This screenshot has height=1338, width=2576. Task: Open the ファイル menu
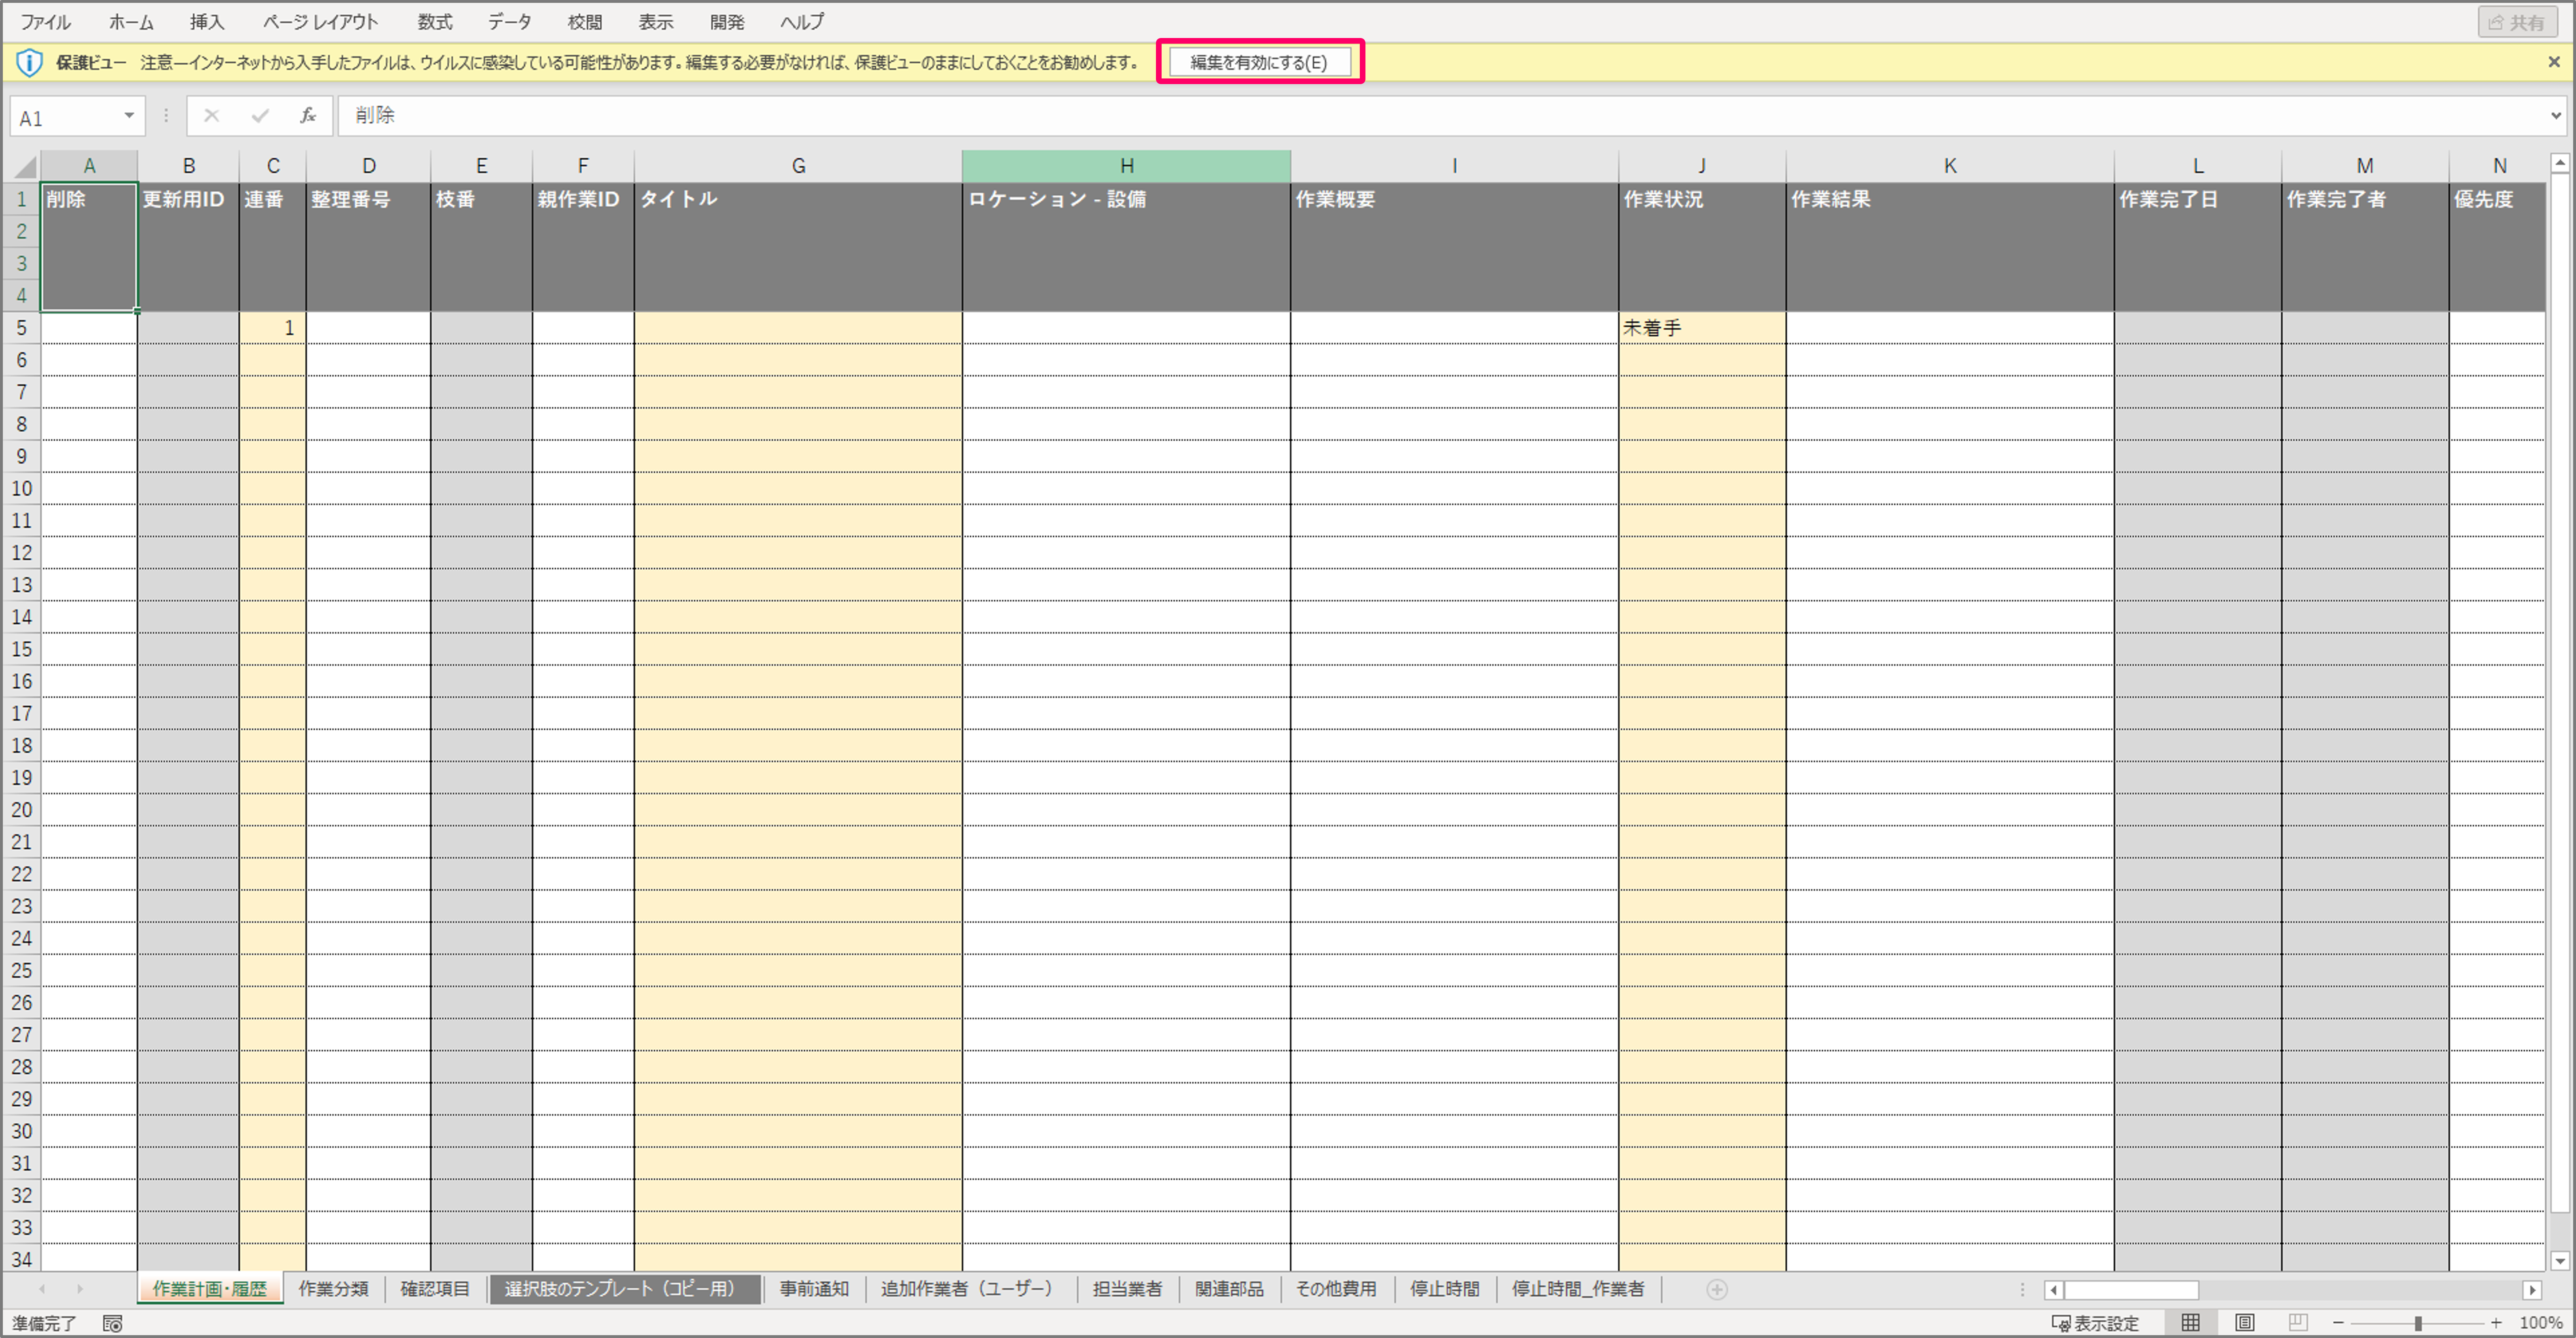click(45, 21)
